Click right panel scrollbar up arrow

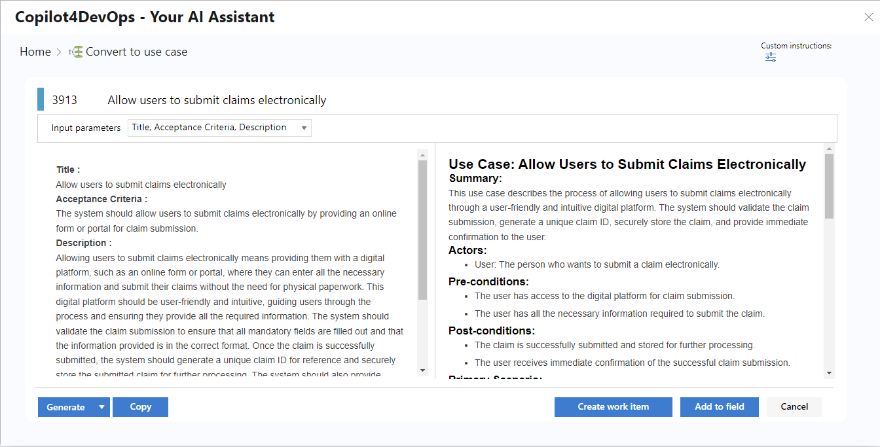tap(829, 149)
